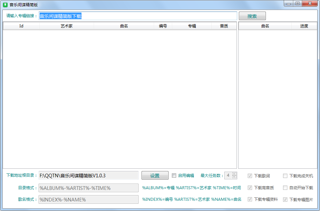320x211 pixels.
Task: Close the 音乐间谍精简版 window
Action: (x=310, y=4)
